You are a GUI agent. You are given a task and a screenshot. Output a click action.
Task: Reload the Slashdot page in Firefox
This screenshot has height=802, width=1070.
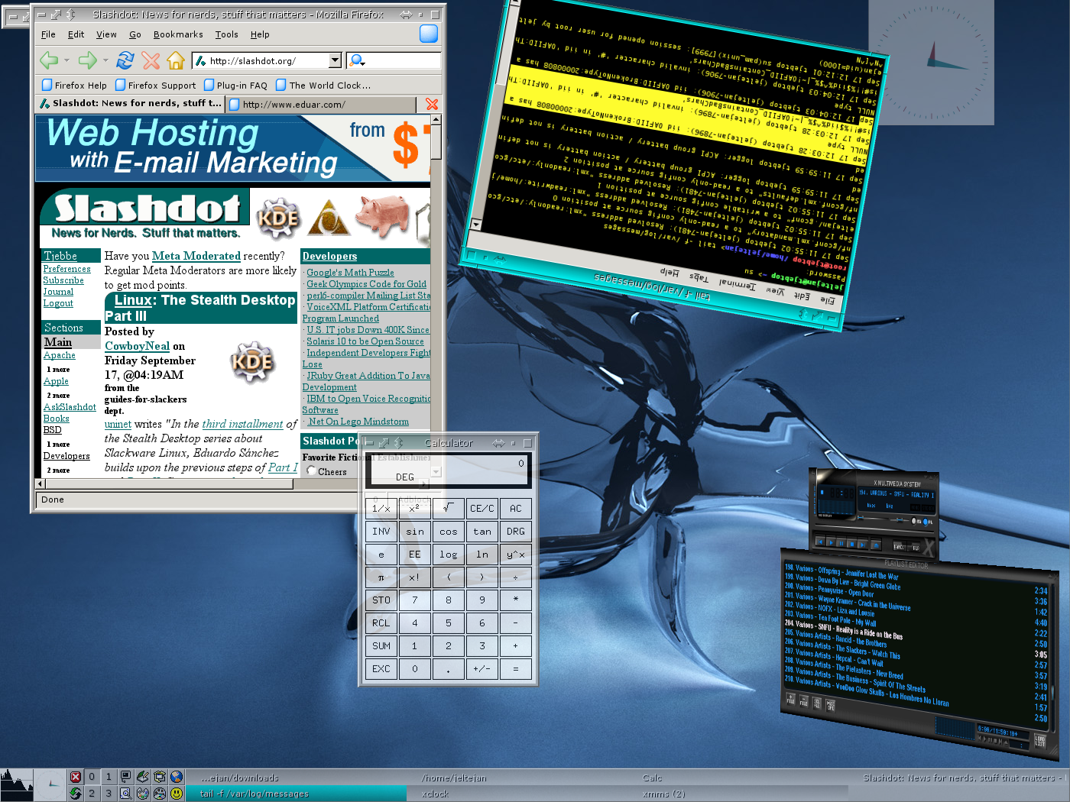[x=125, y=60]
